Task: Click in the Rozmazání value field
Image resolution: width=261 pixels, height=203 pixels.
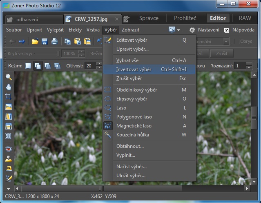Action: pyautogui.click(x=240, y=66)
